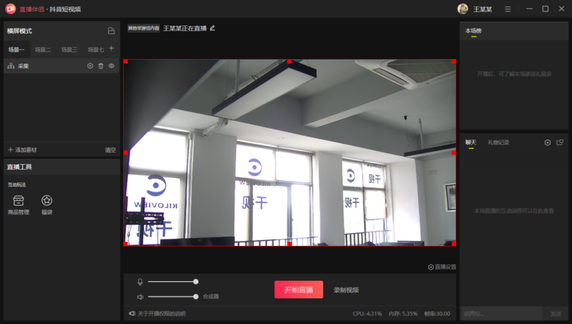Toggle visibility of the 采集 source

click(x=111, y=66)
